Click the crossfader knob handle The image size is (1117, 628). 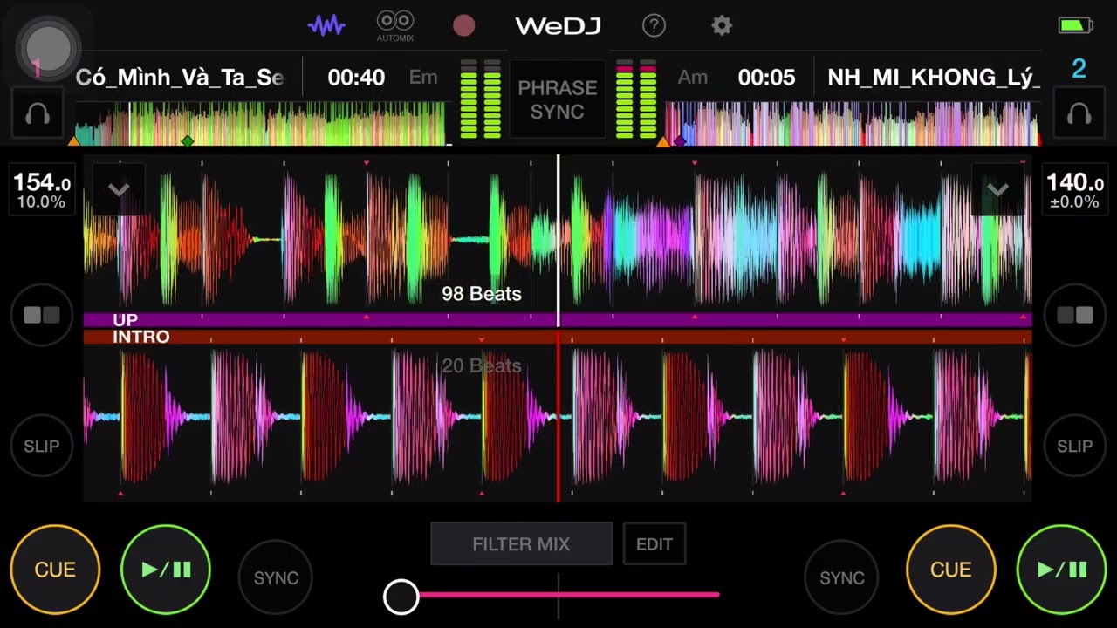[x=401, y=597]
